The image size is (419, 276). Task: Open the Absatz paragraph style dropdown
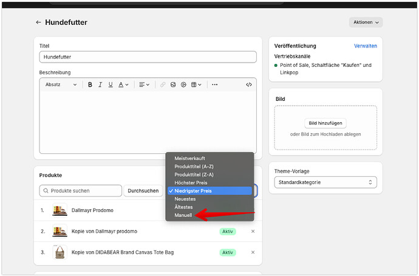coord(61,85)
